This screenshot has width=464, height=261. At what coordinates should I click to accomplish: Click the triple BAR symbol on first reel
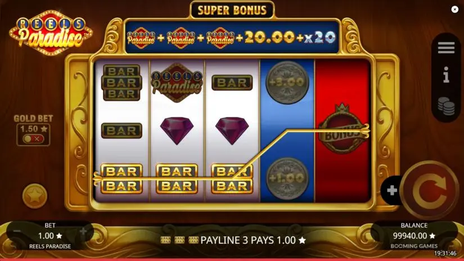[121, 83]
